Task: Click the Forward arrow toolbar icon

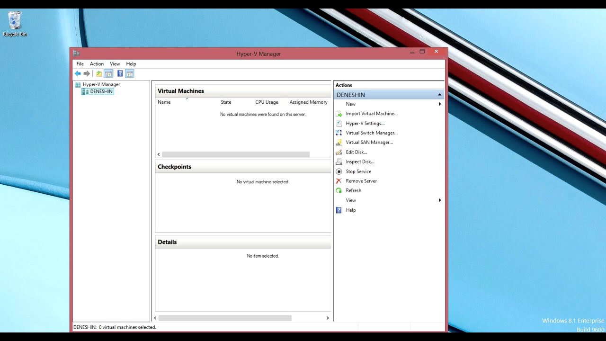Action: [x=87, y=73]
